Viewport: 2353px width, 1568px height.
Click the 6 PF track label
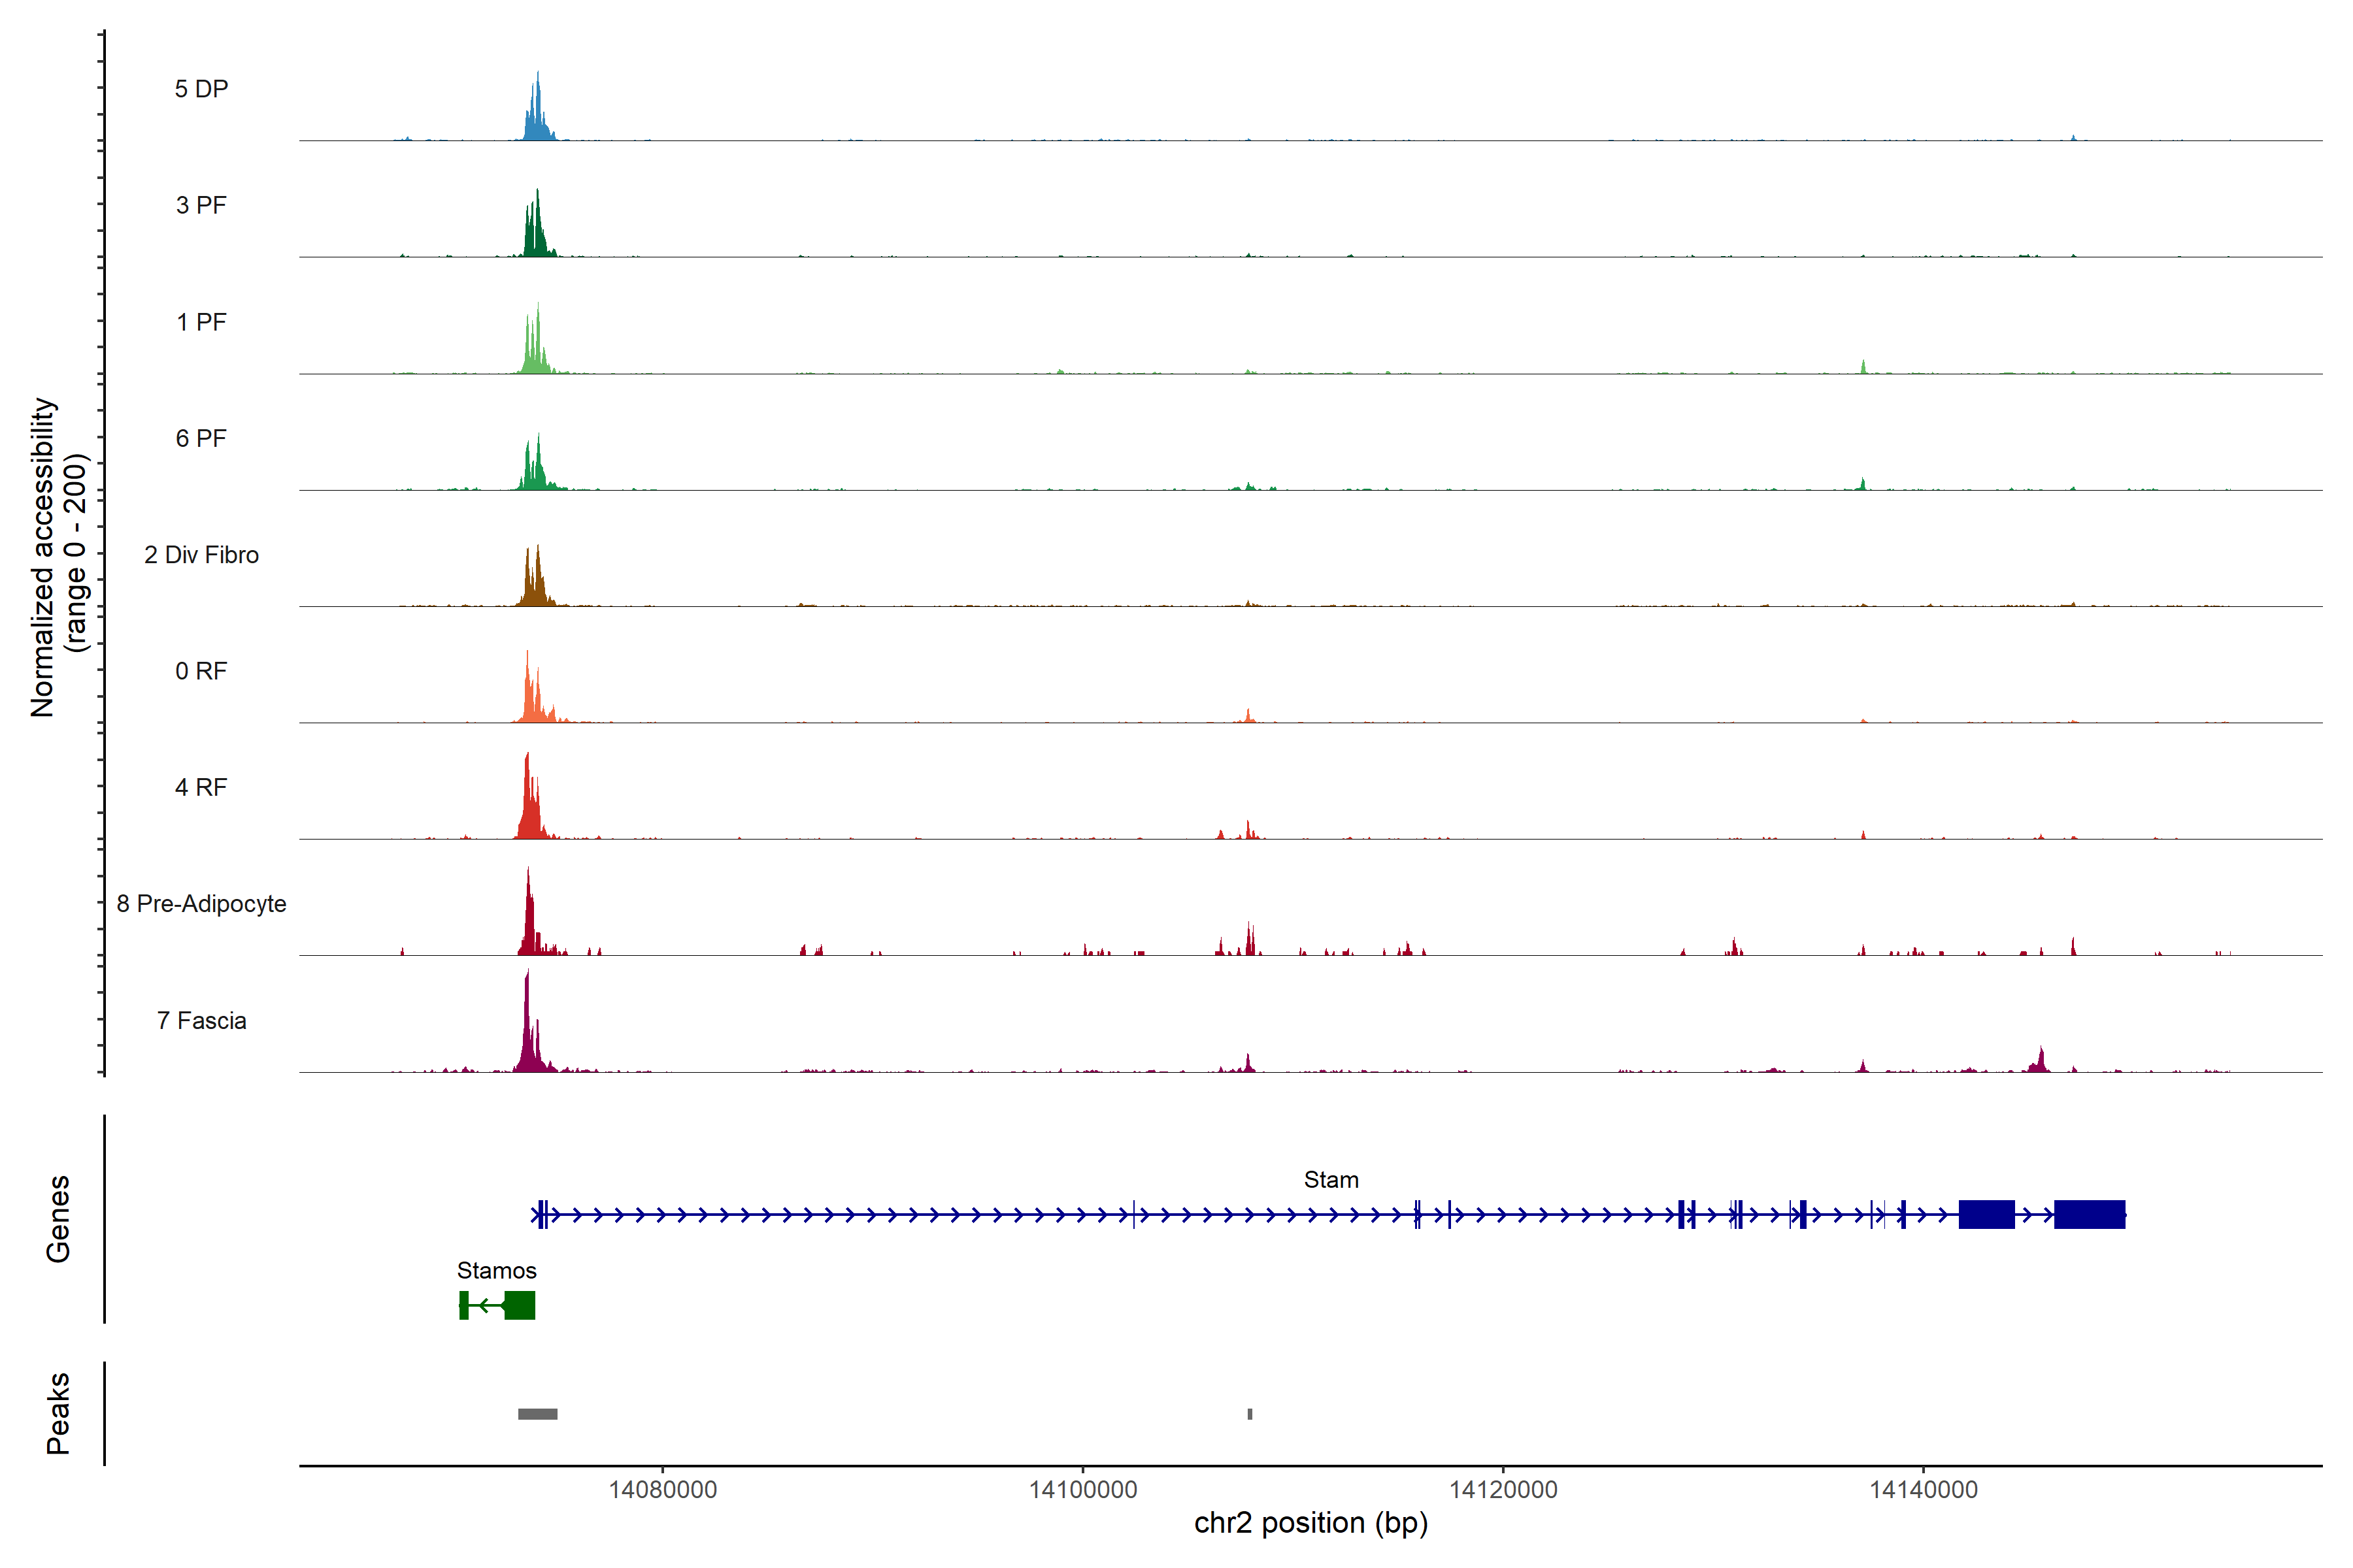point(201,438)
